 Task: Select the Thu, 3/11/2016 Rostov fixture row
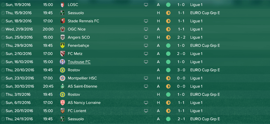(135, 94)
